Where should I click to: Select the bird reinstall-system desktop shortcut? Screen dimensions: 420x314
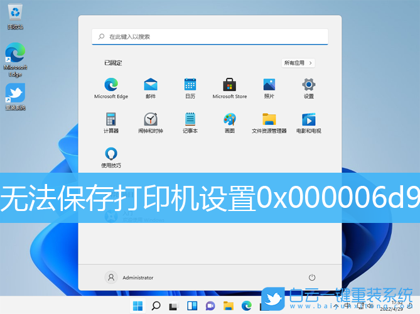pos(15,97)
